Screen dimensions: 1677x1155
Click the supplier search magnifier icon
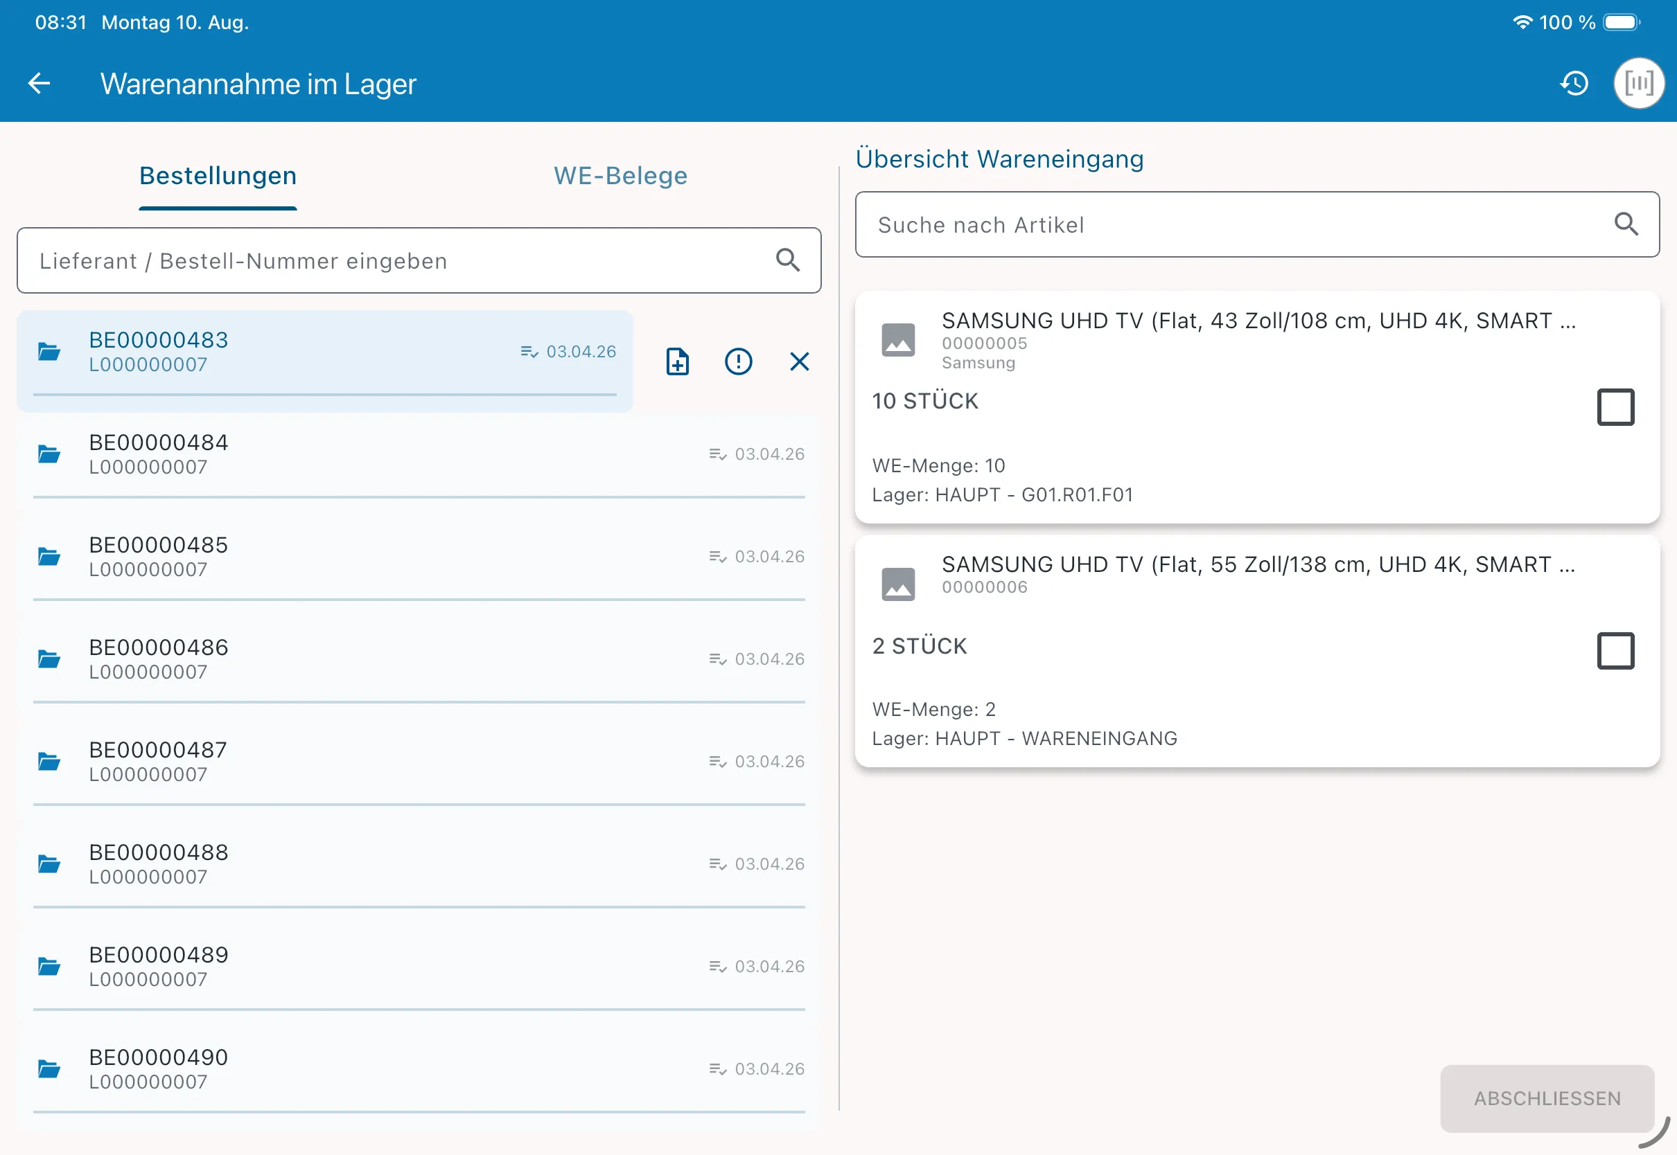pos(788,260)
